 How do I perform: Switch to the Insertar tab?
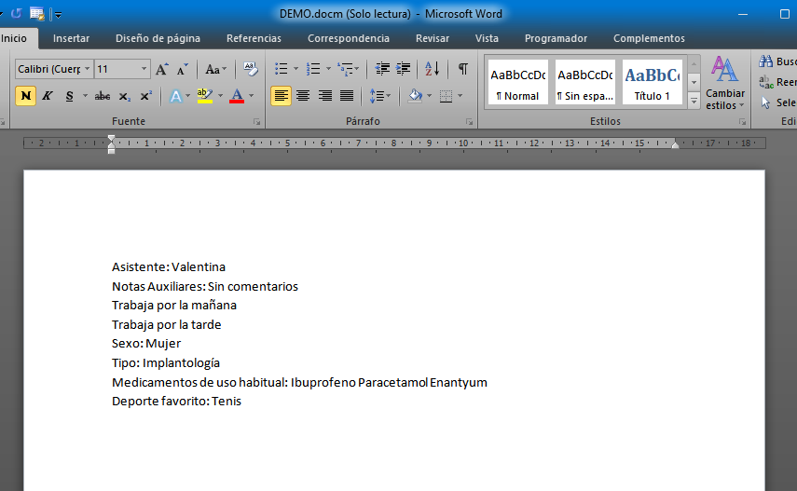71,38
